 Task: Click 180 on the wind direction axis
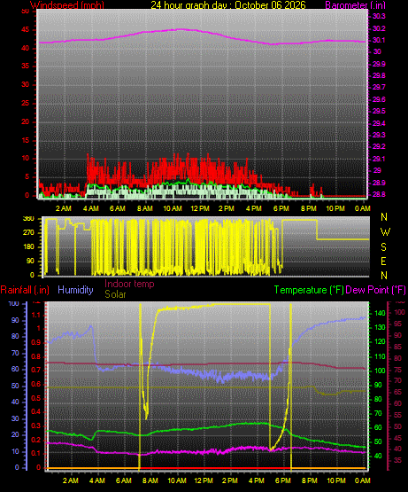click(28, 247)
